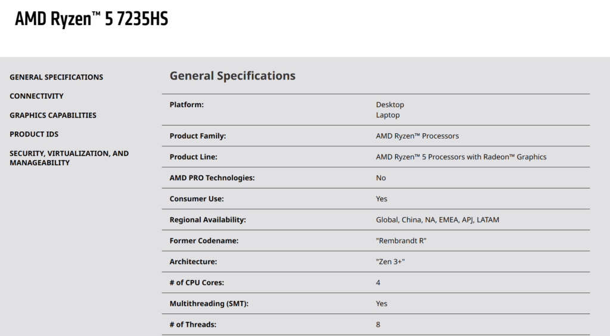The height and width of the screenshot is (336, 610).
Task: Jump to Connectivity section
Action: pos(36,96)
